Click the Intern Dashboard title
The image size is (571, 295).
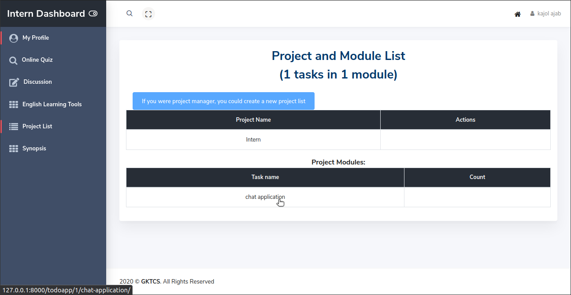pyautogui.click(x=46, y=14)
